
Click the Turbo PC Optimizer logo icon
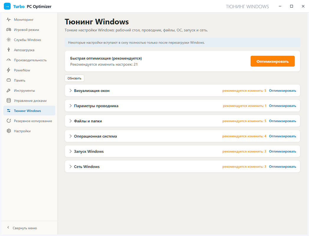pos(7,6)
